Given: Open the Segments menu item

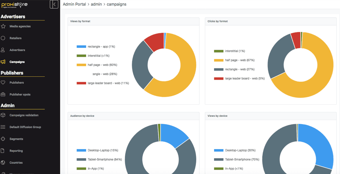Looking at the screenshot, I should 16,139.
